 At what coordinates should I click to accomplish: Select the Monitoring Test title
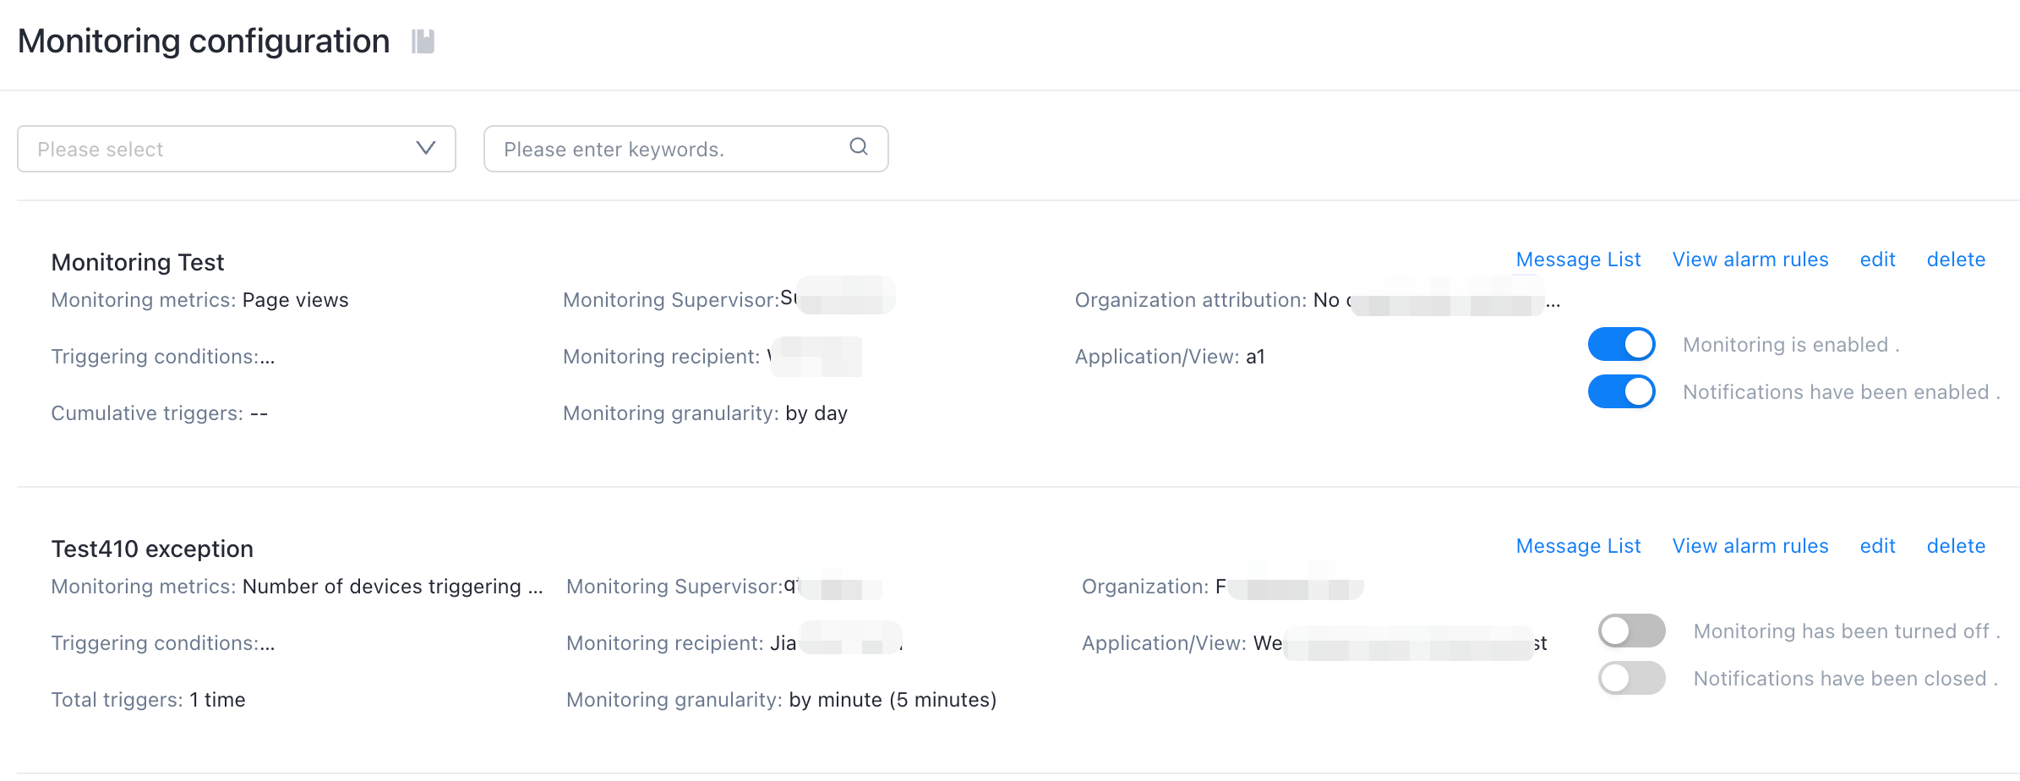pos(138,262)
